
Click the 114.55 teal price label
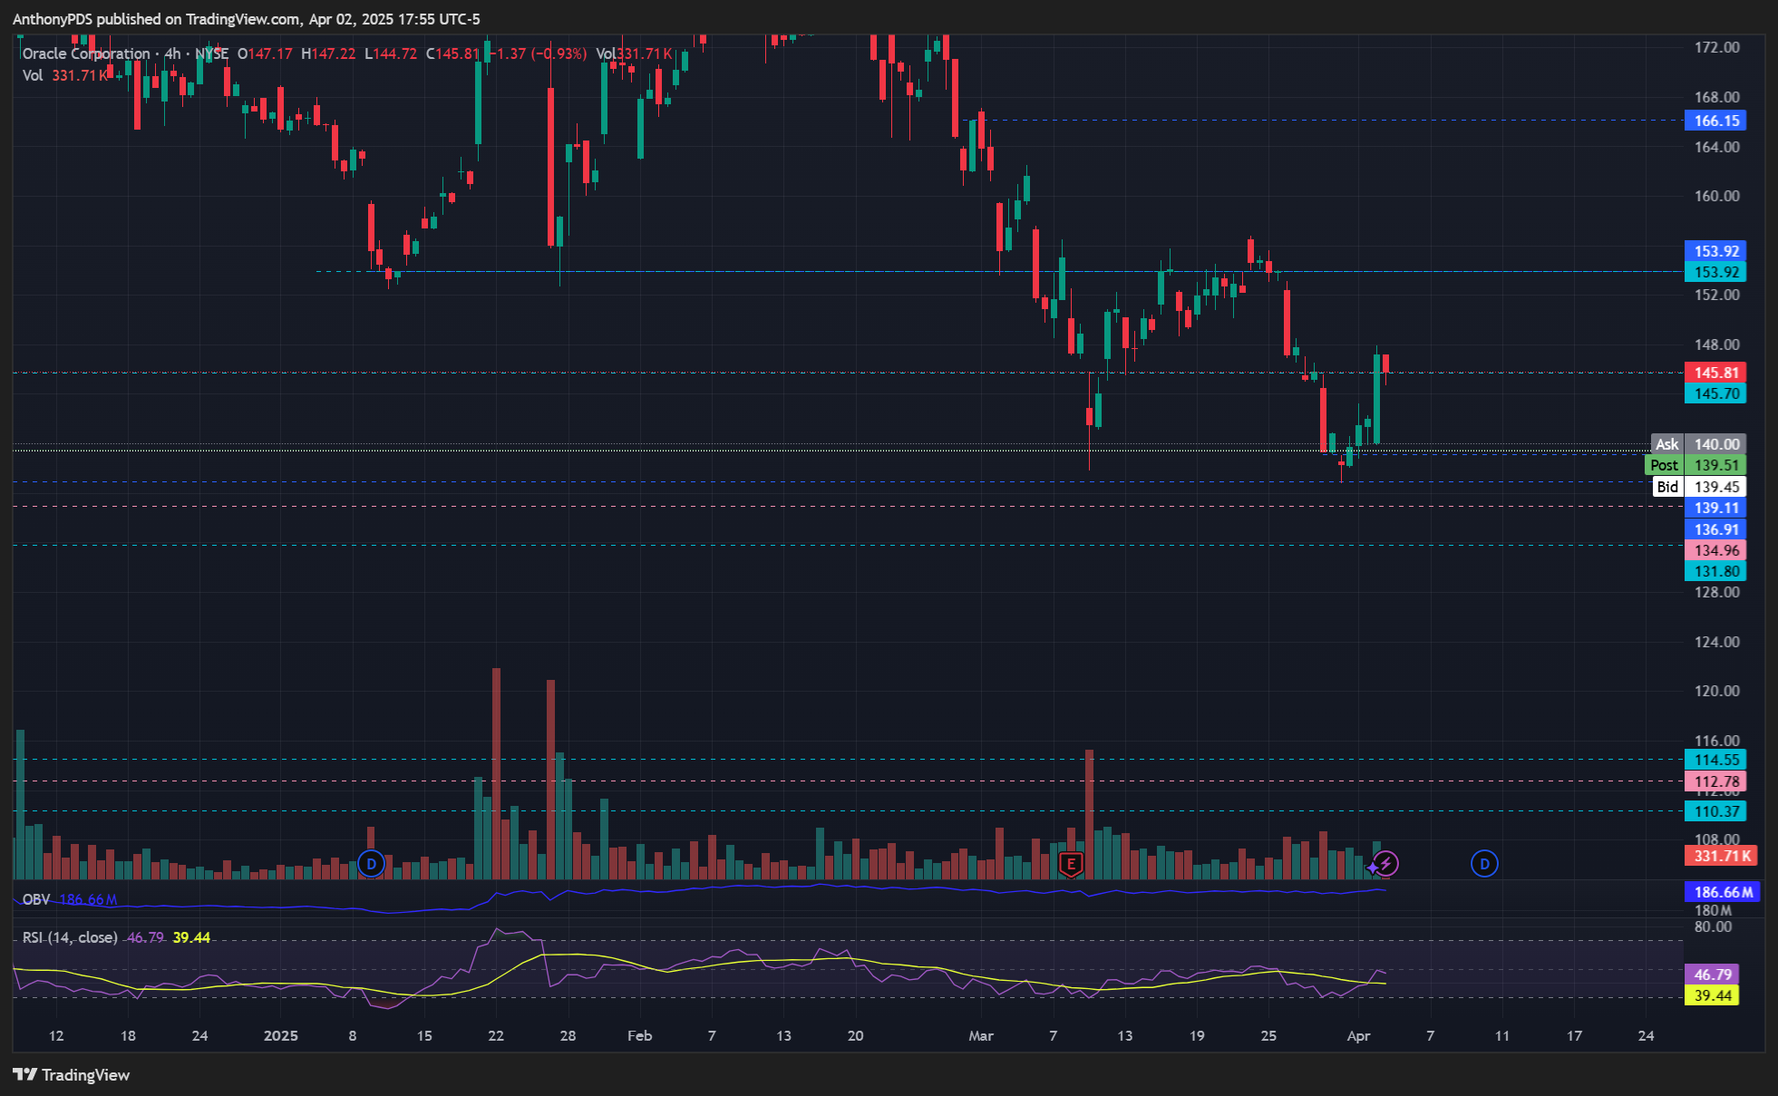[1715, 760]
